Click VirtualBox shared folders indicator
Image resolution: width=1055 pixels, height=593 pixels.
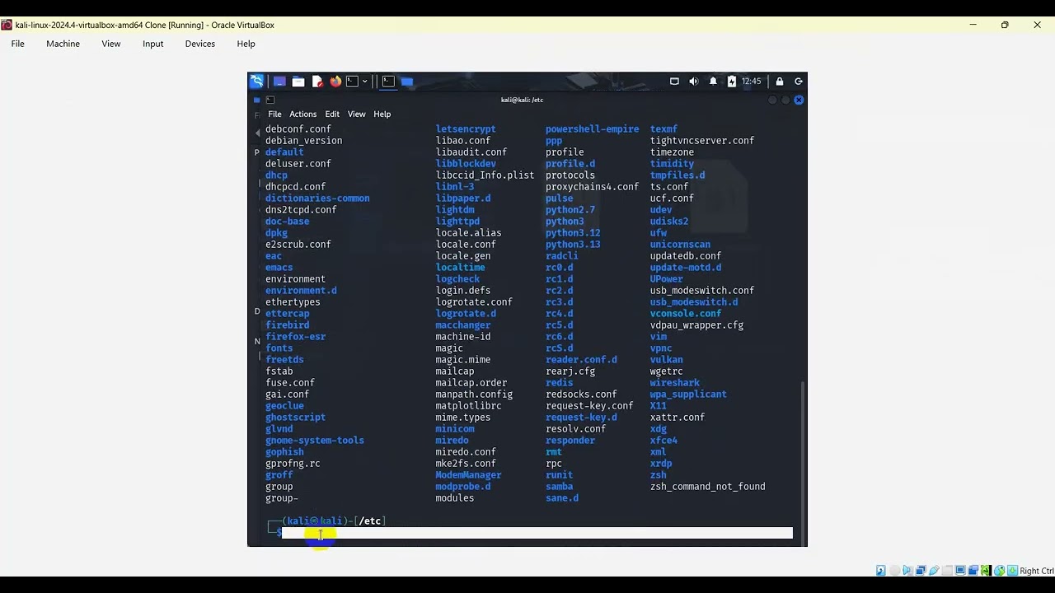pyautogui.click(x=947, y=571)
